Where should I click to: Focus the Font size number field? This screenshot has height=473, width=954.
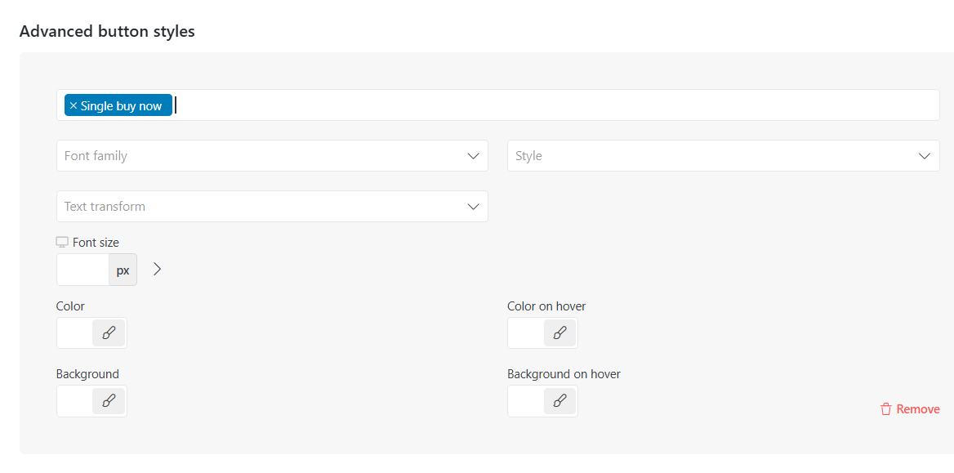(x=82, y=270)
